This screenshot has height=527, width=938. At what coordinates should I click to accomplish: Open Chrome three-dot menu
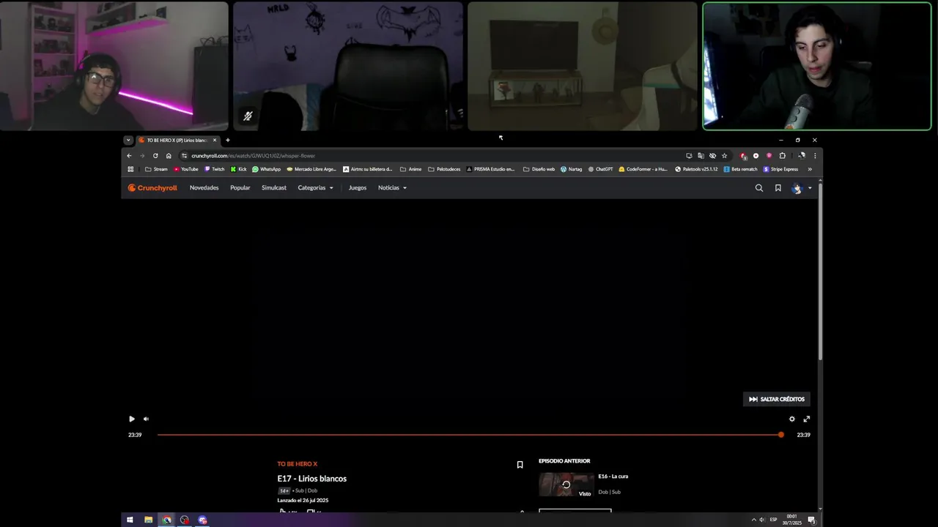[x=815, y=156]
